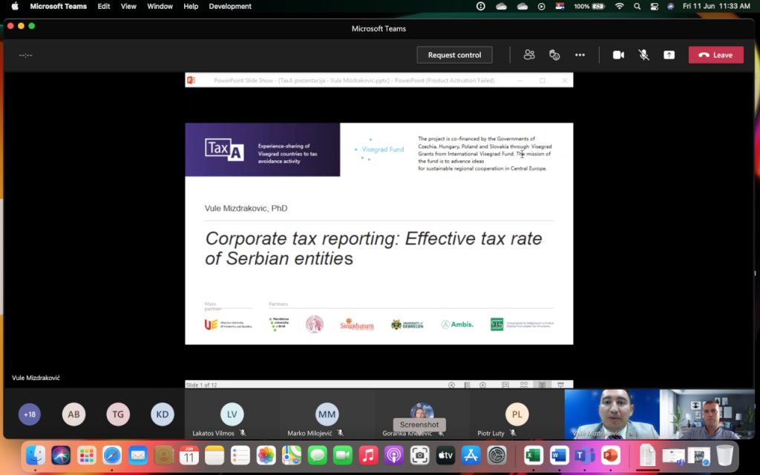Expand the More actions ellipsis menu
Screen dimensions: 760x475
pyautogui.click(x=580, y=55)
